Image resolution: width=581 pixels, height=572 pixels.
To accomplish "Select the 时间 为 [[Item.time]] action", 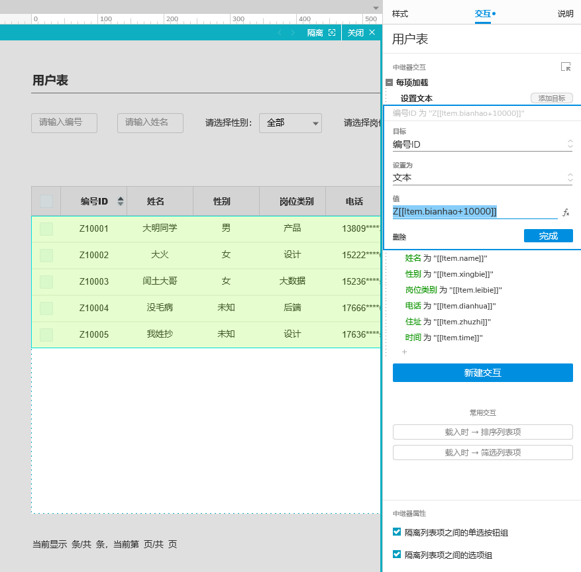I will point(443,338).
